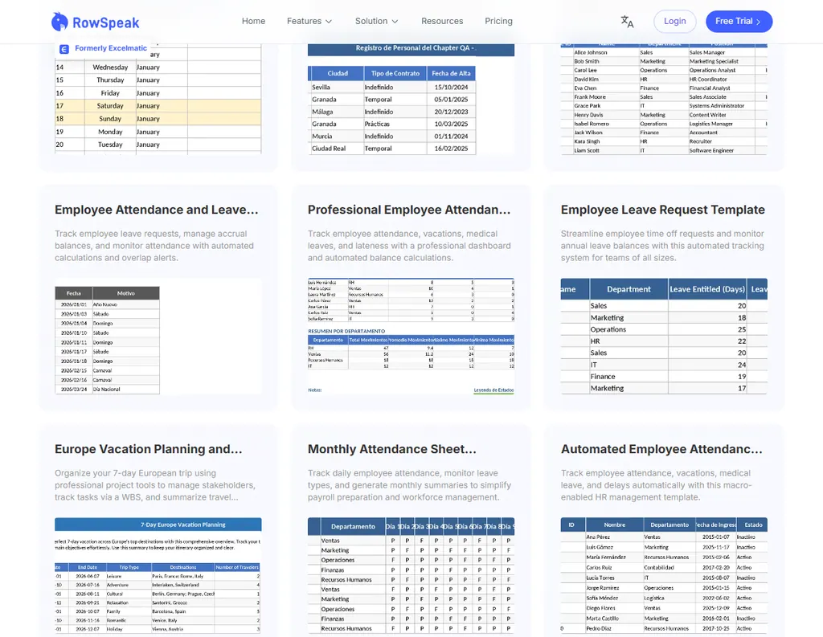Click the RowSpeak logo icon

click(x=60, y=22)
